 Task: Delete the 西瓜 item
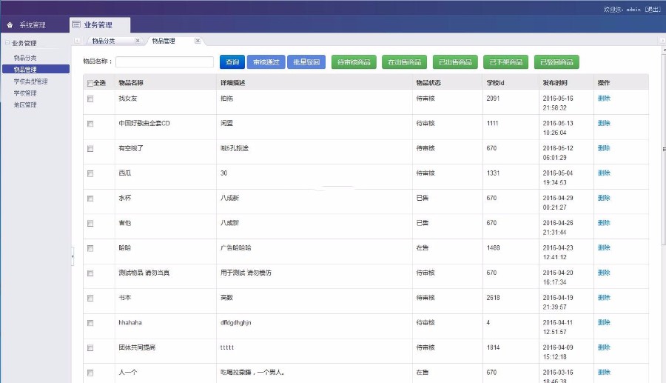pyautogui.click(x=604, y=173)
